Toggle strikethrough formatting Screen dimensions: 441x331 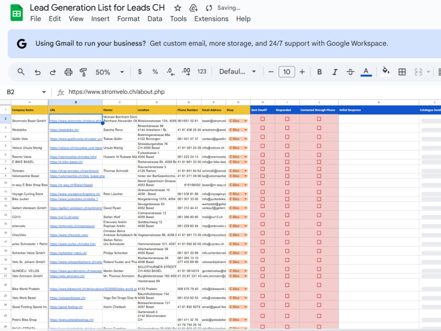(x=350, y=72)
